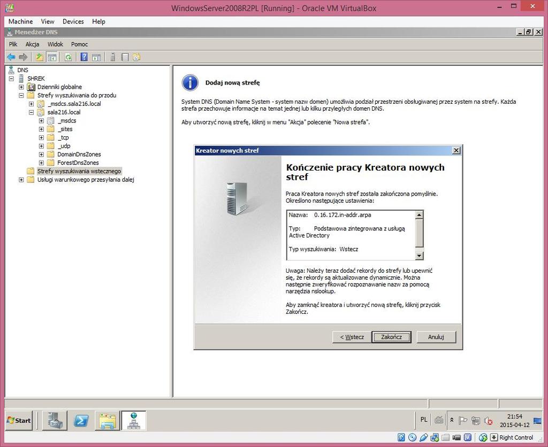
Task: Click the Wstecz button in wizard
Action: (352, 337)
